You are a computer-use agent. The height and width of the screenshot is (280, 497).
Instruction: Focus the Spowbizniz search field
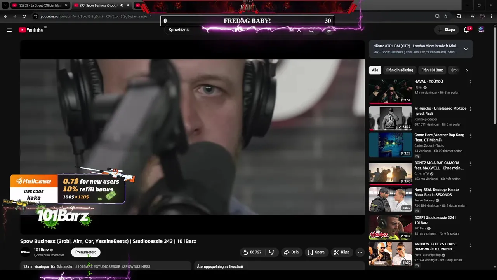[229, 30]
